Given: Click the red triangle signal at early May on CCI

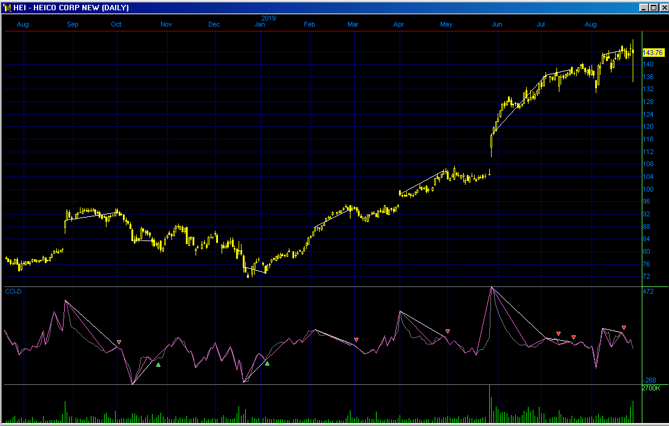Looking at the screenshot, I should (447, 331).
